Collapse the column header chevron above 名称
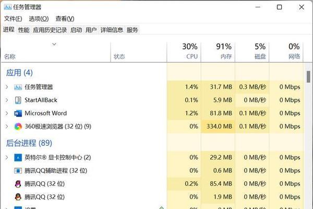This screenshot has height=209, width=313. coord(54,44)
